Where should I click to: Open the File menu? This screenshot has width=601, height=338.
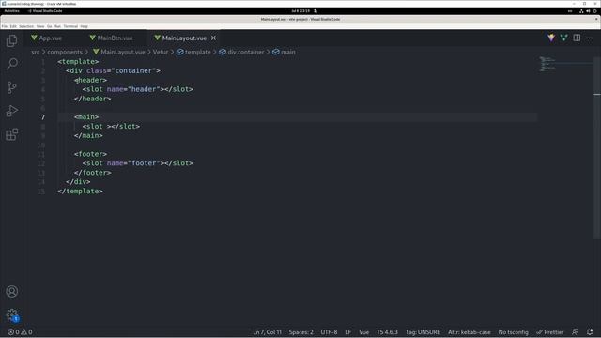[4, 26]
